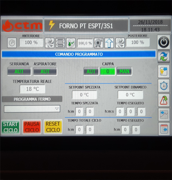The width and height of the screenshot is (172, 180).
Task: Click upper TEMPO ESEGUITO hours field
Action: 120,112
